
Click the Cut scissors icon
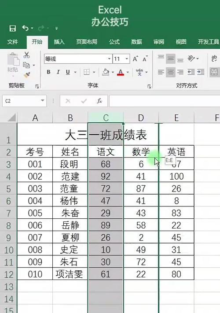point(26,55)
